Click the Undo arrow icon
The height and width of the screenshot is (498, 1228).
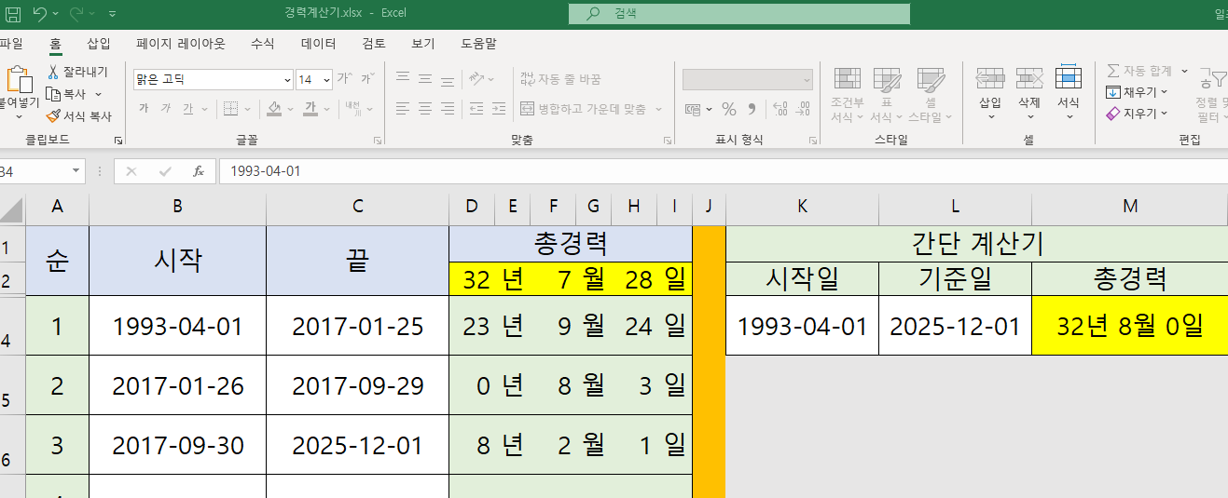click(x=39, y=14)
